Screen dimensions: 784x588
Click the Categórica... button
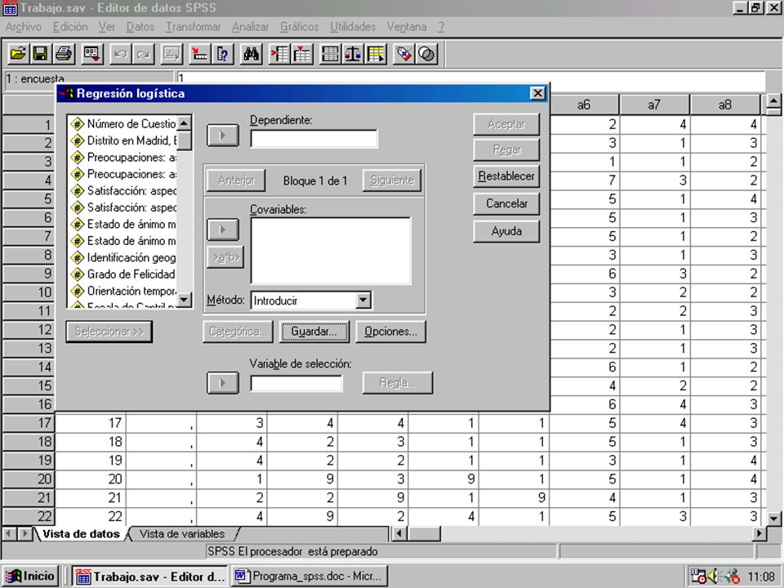tap(238, 332)
